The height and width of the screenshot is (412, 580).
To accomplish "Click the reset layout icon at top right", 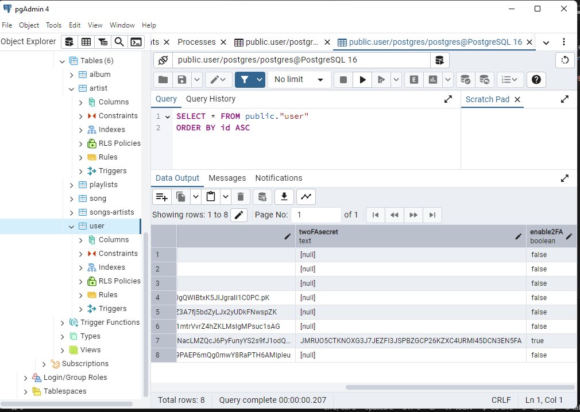I will [565, 60].
